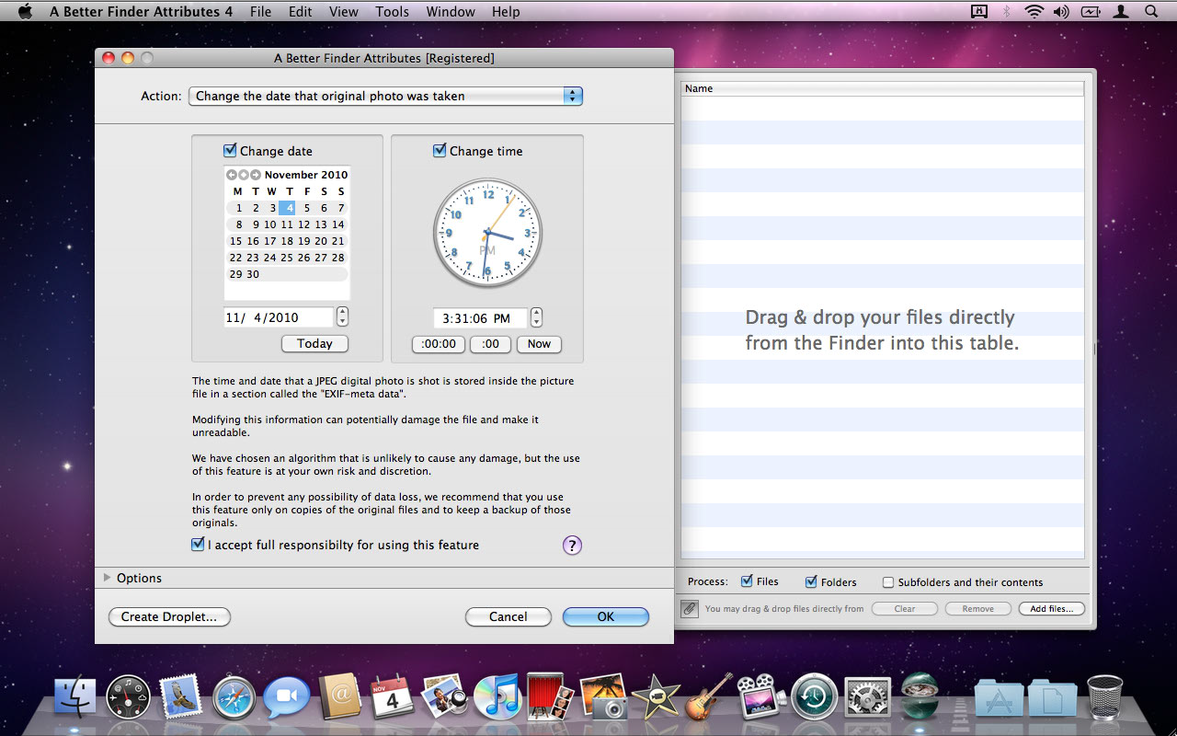
Task: Open System Preferences gear in Dock
Action: pyautogui.click(x=867, y=697)
